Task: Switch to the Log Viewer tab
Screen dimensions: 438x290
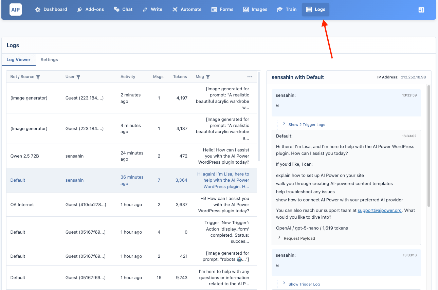Action: (18, 60)
